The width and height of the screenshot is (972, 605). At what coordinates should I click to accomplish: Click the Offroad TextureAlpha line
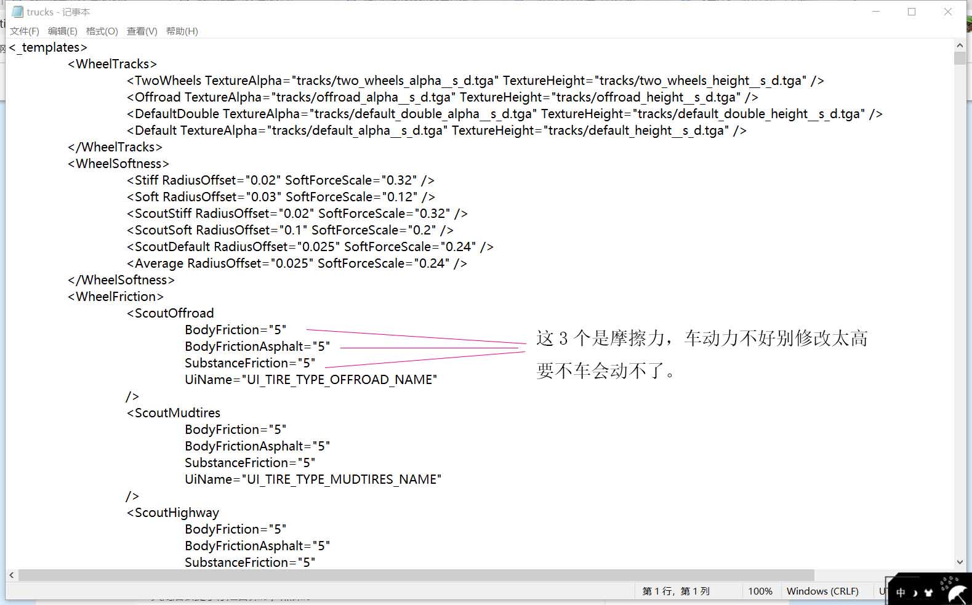pyautogui.click(x=443, y=97)
